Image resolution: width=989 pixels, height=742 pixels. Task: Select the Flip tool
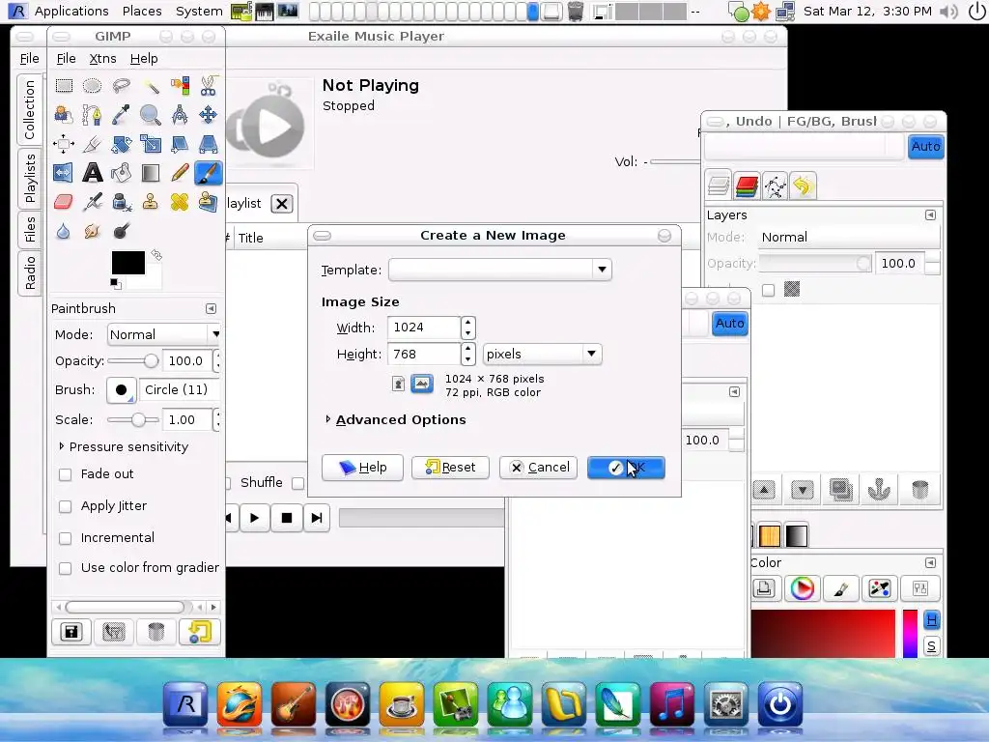pos(64,173)
